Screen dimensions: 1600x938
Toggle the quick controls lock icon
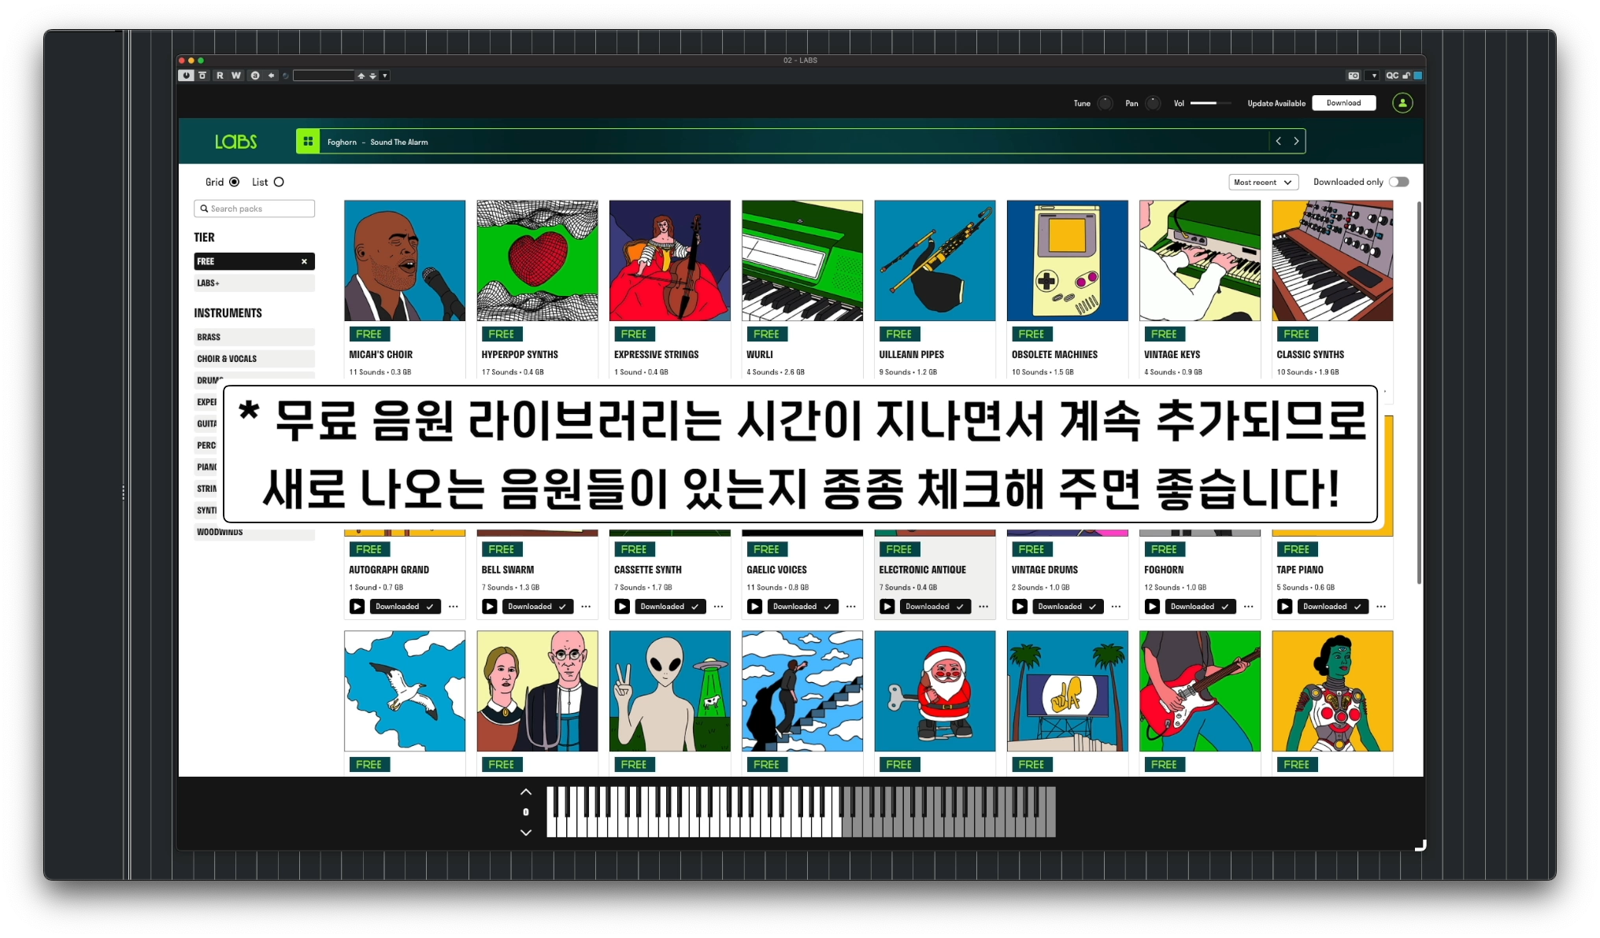click(1406, 76)
